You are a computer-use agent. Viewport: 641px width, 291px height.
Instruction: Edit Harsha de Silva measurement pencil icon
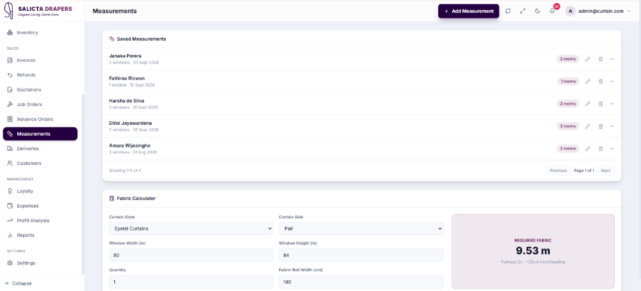[x=587, y=104]
